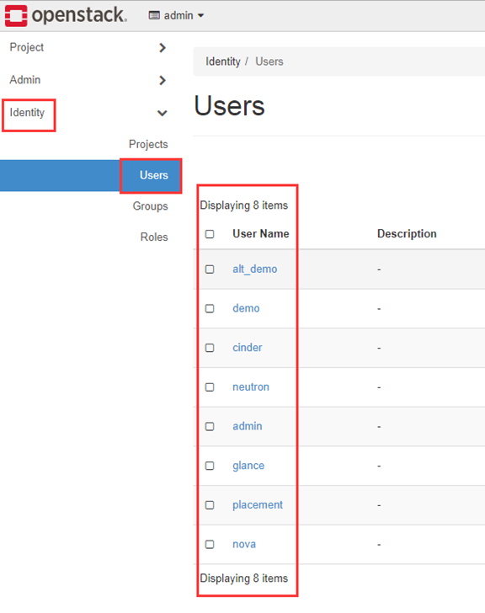Viewport: 485px width, 613px height.
Task: Click the Description column header
Action: coord(407,233)
